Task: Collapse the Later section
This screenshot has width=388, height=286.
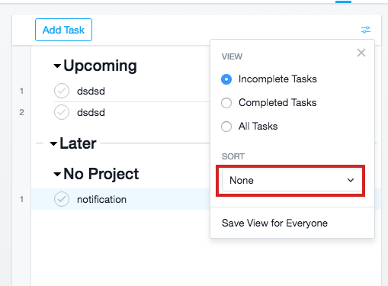Action: (x=53, y=144)
